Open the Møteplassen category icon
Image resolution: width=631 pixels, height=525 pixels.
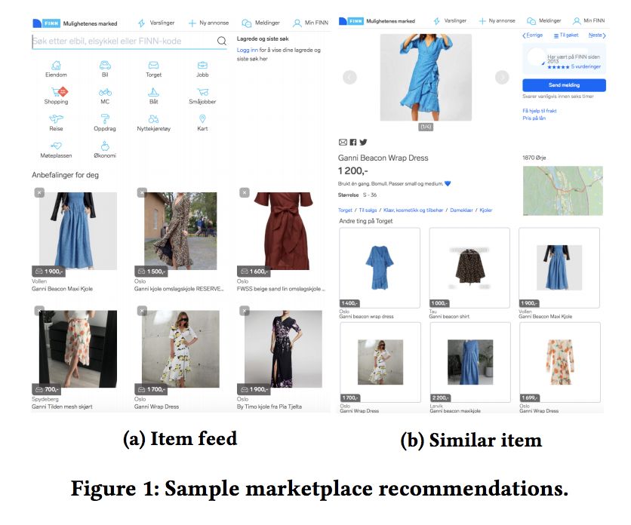click(x=56, y=146)
